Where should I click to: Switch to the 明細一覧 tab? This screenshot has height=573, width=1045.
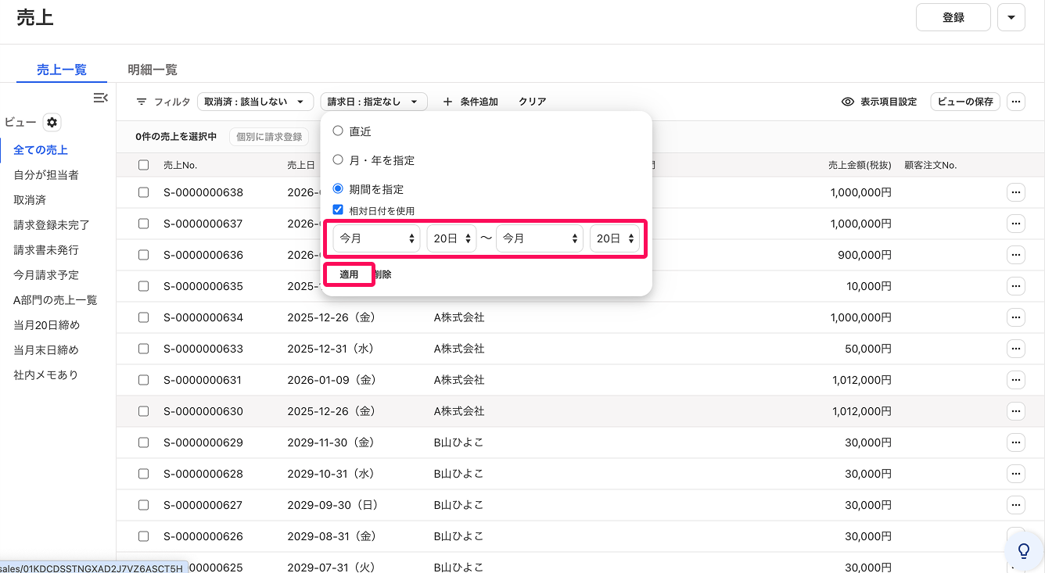tap(153, 70)
